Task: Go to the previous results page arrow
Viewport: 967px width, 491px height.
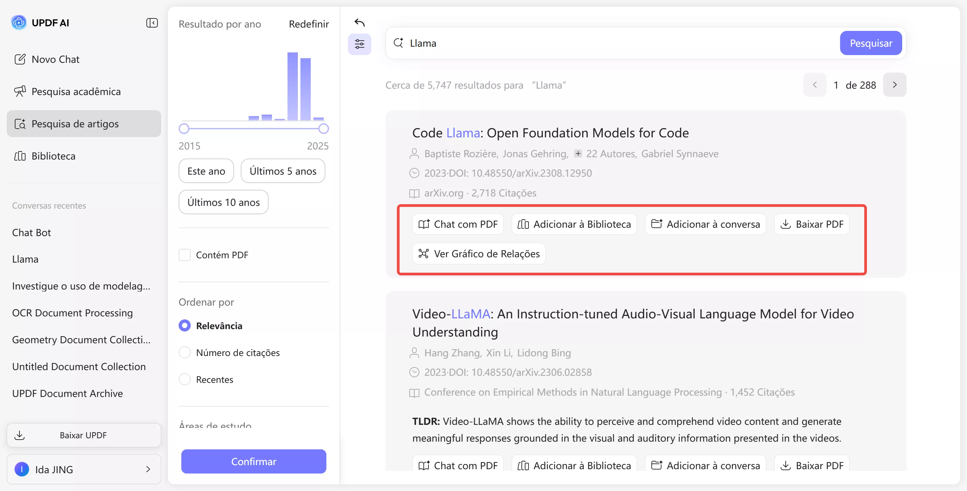Action: pos(815,85)
